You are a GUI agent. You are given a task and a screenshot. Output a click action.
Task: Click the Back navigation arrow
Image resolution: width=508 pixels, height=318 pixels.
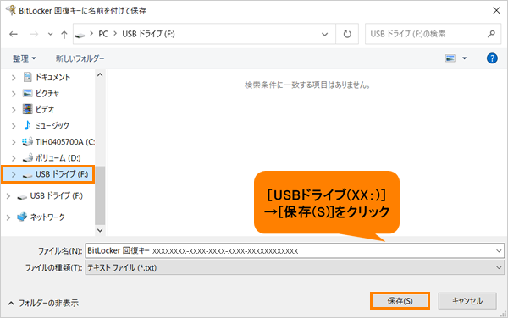coord(14,34)
